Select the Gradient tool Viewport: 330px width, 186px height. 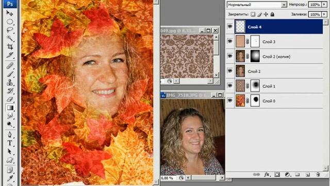(10, 107)
